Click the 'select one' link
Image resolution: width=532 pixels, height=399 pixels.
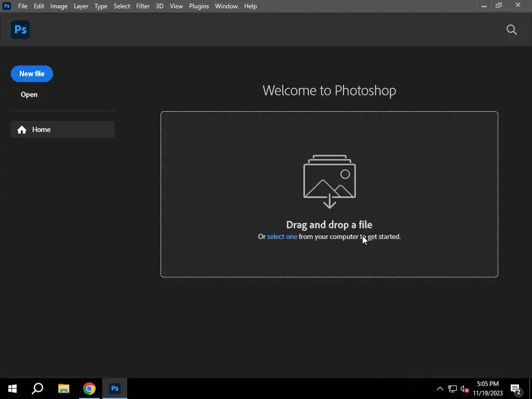(x=282, y=236)
